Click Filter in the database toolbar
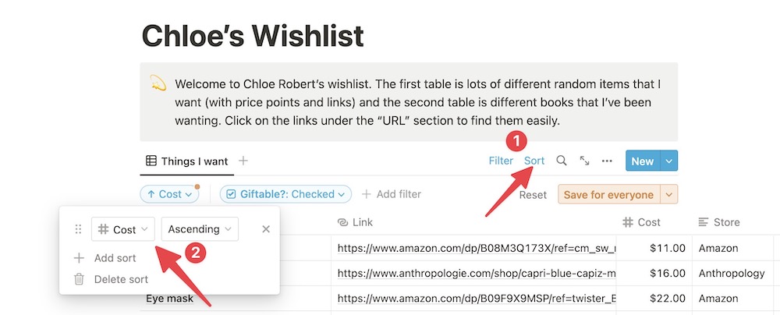This screenshot has width=780, height=315. [x=501, y=161]
